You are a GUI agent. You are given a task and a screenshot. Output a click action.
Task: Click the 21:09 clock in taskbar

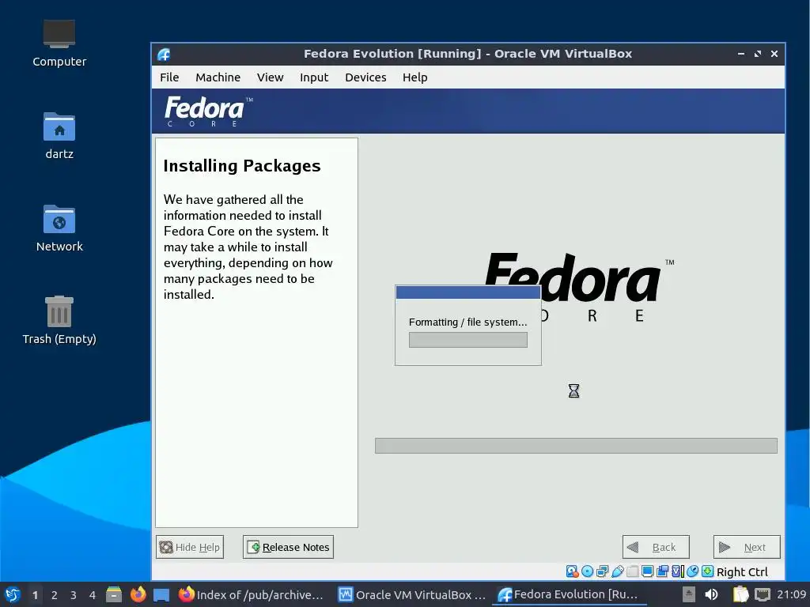pos(791,594)
